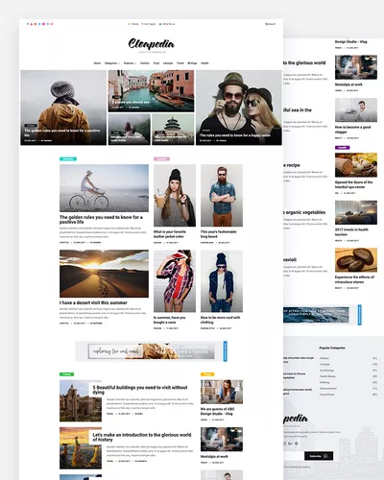Open 'In summer, have you bought a cane'
This screenshot has width=384, height=480.
170,320
